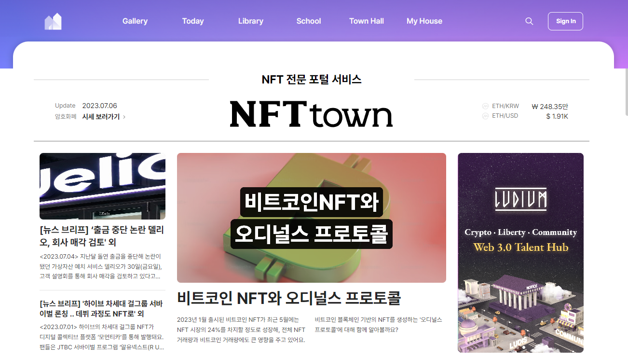Open headline '출금 중단 논란 델리오' article
628x358 pixels.
pyautogui.click(x=102, y=235)
